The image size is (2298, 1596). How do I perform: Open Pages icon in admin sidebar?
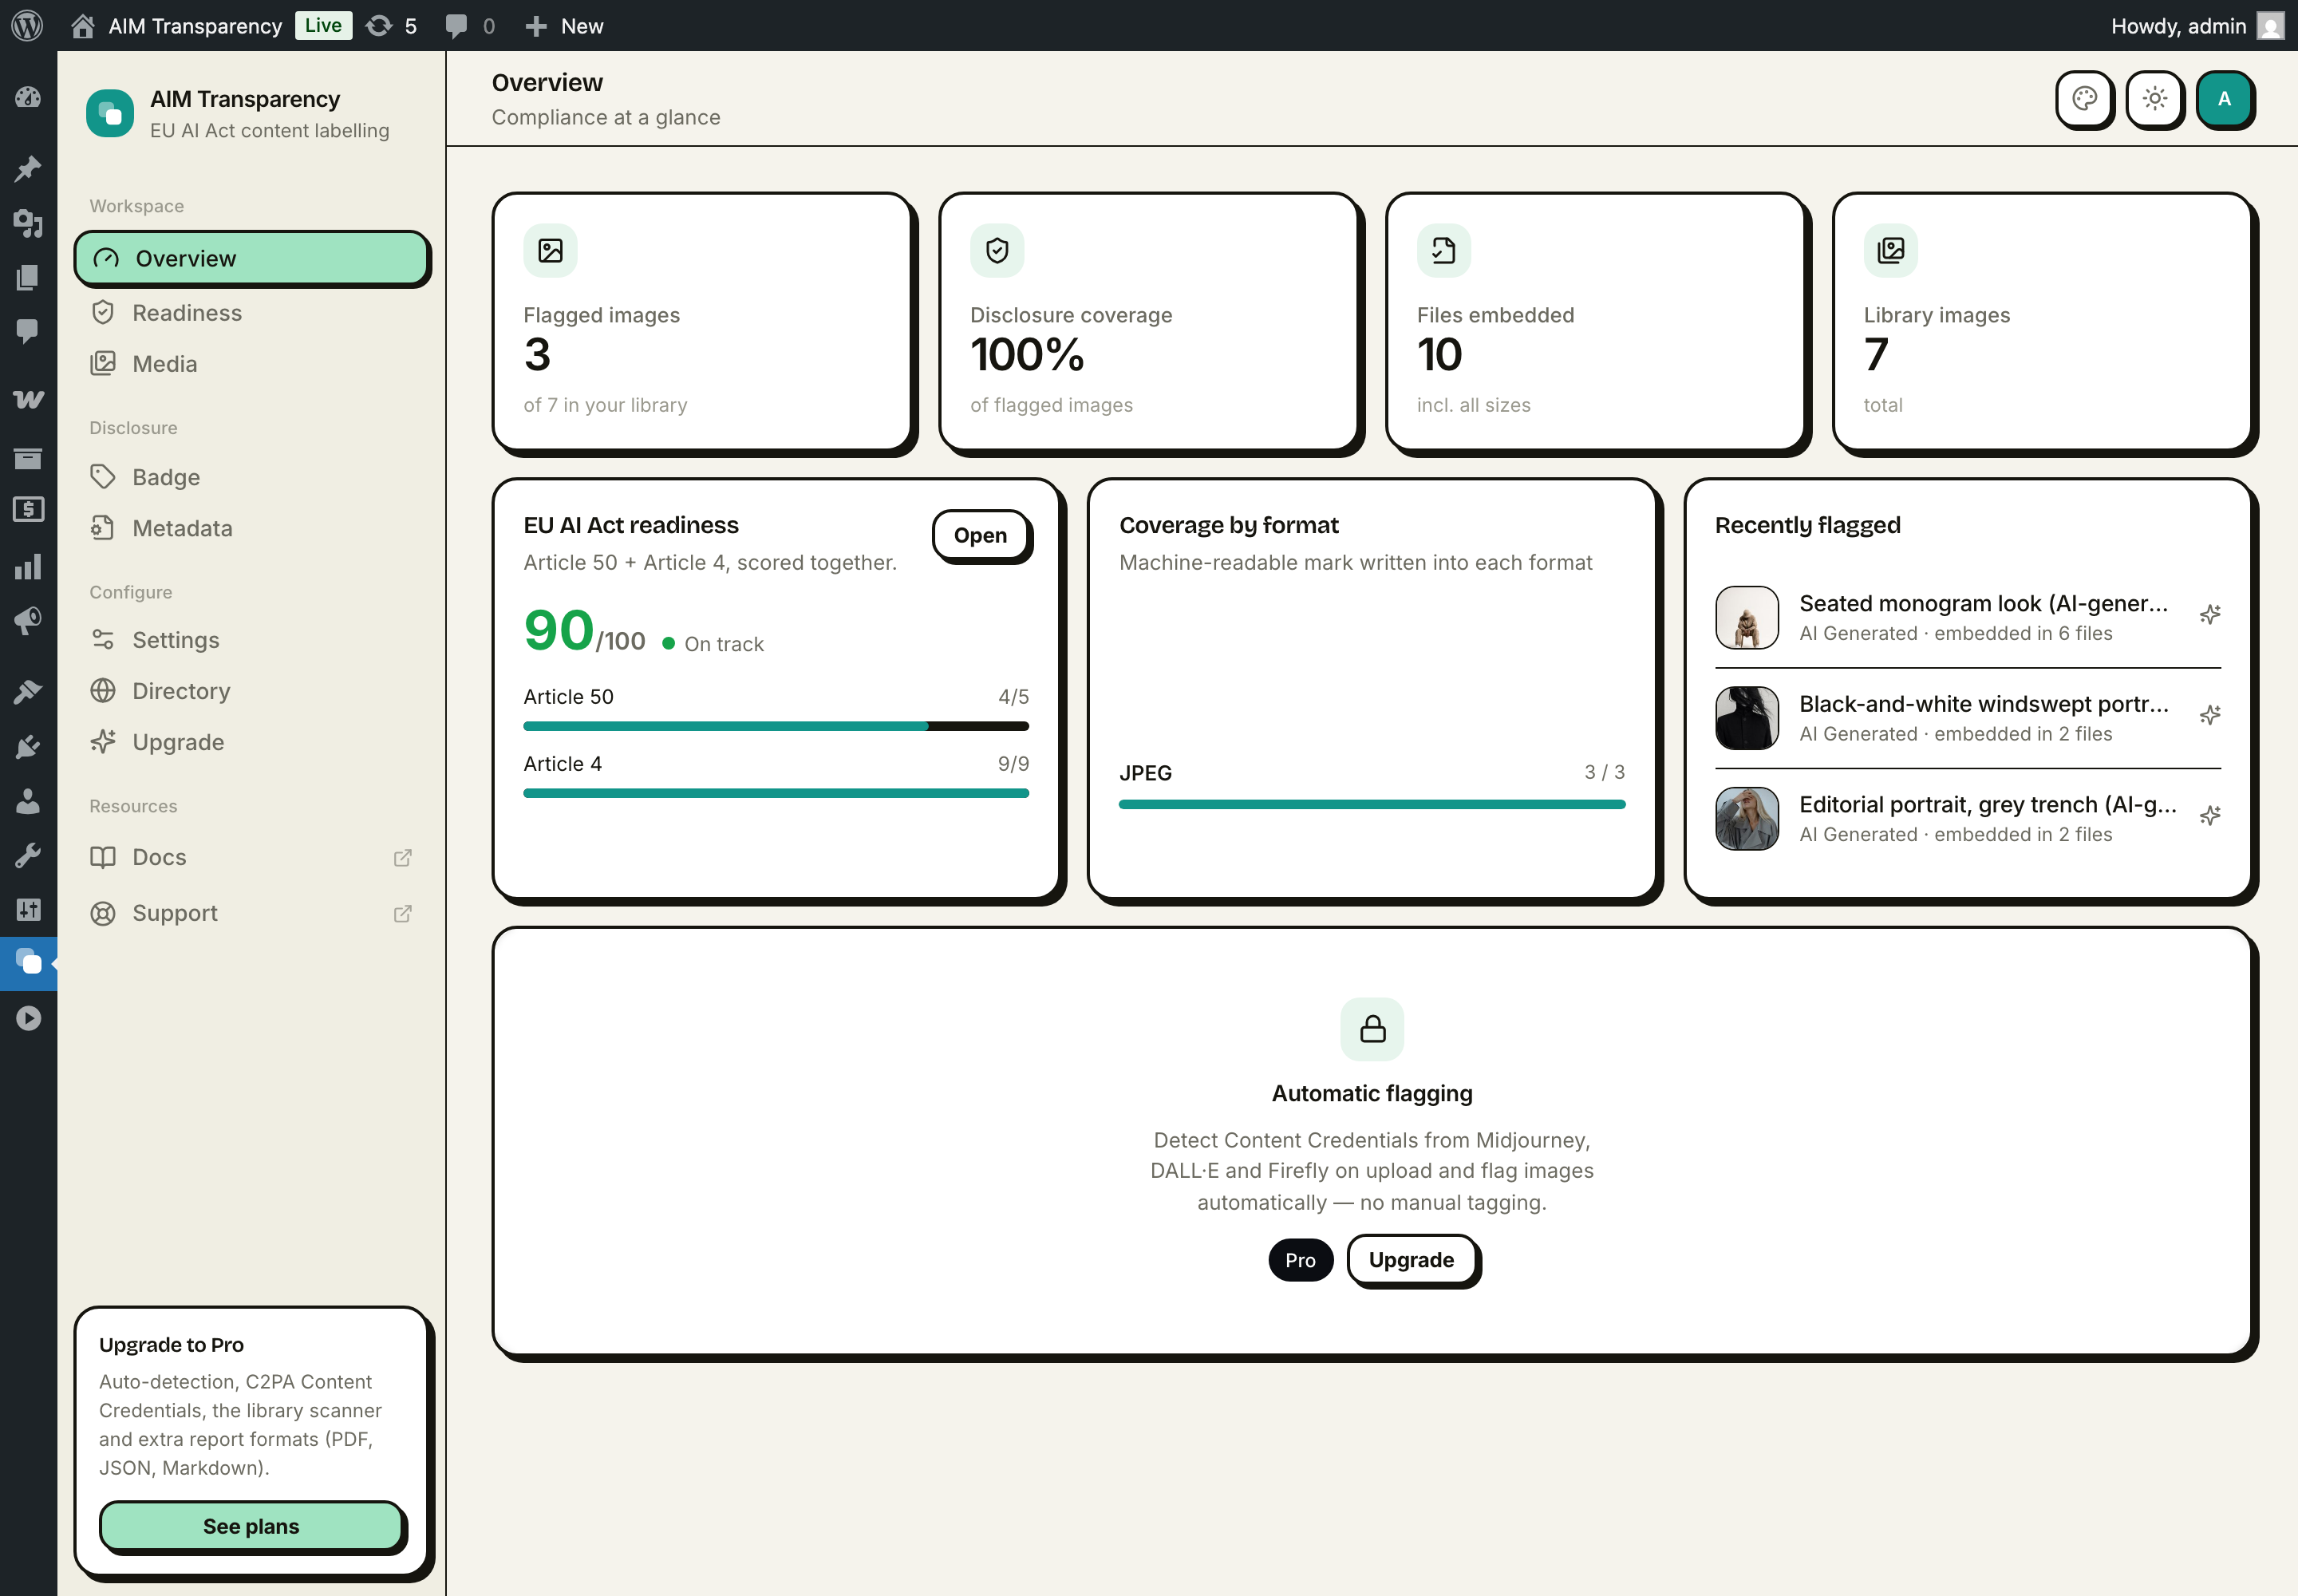coord(28,277)
